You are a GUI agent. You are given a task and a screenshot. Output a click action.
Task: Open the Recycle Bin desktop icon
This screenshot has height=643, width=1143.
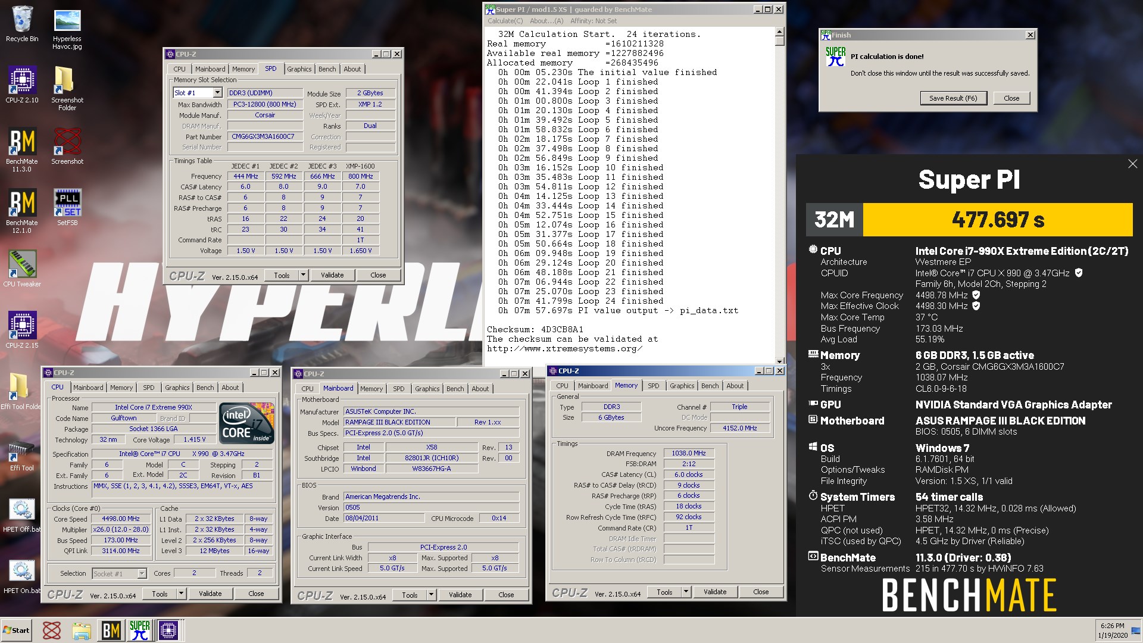coord(22,24)
